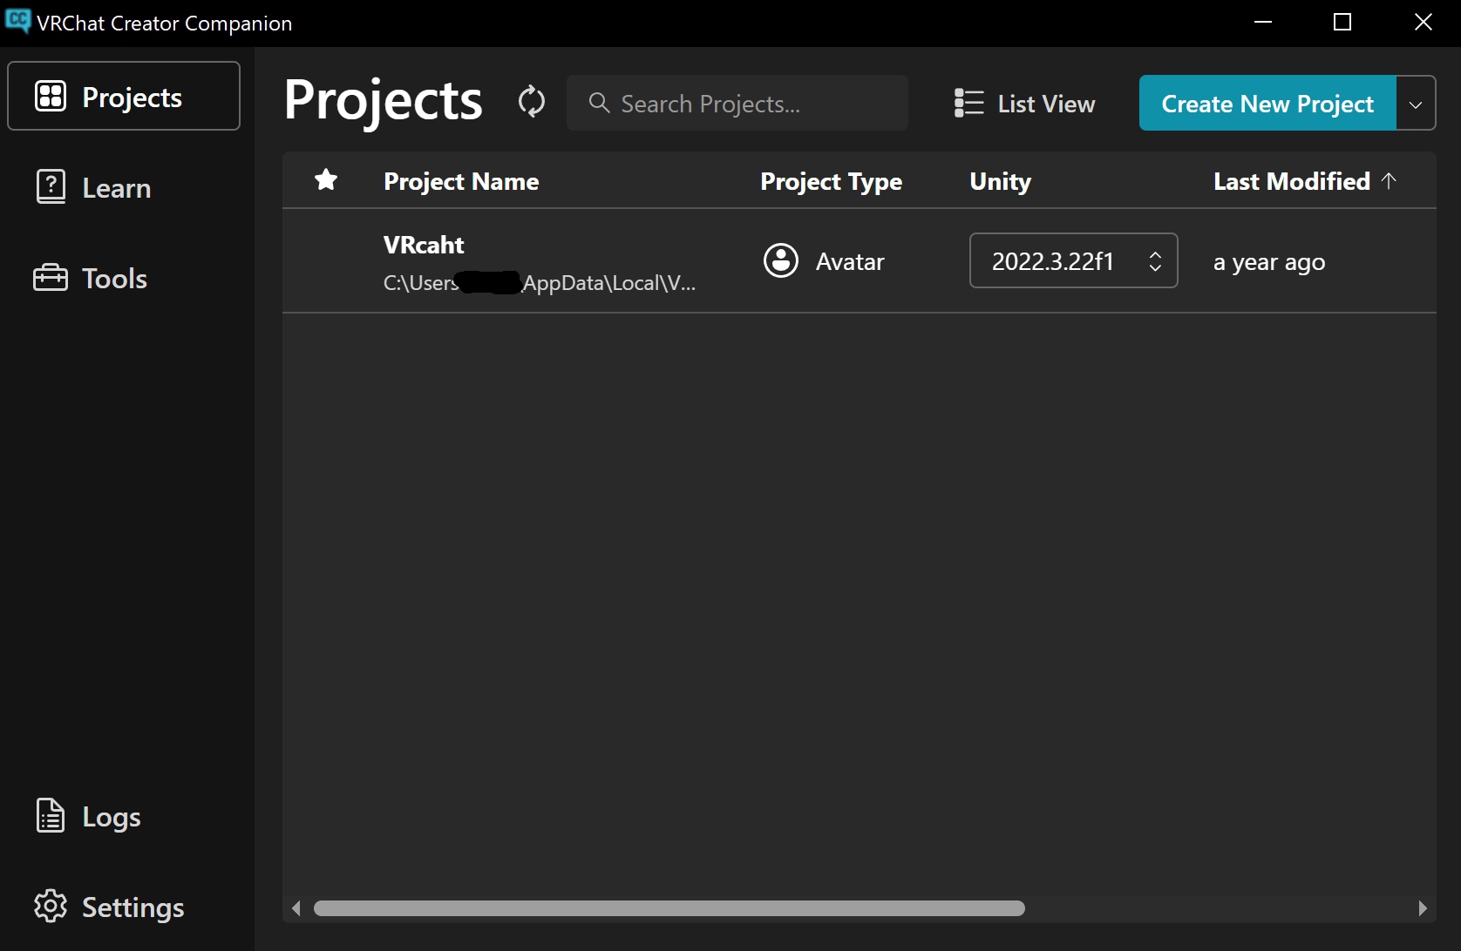The height and width of the screenshot is (951, 1461).
Task: Expand the Create New Project dropdown arrow
Action: [1416, 104]
